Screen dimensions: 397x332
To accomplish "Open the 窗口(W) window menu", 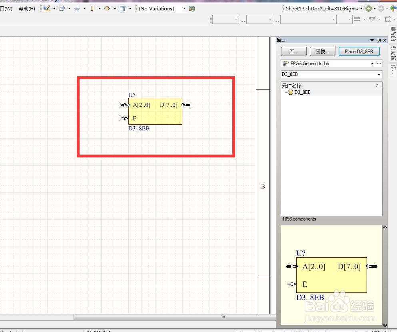I will tap(6, 9).
